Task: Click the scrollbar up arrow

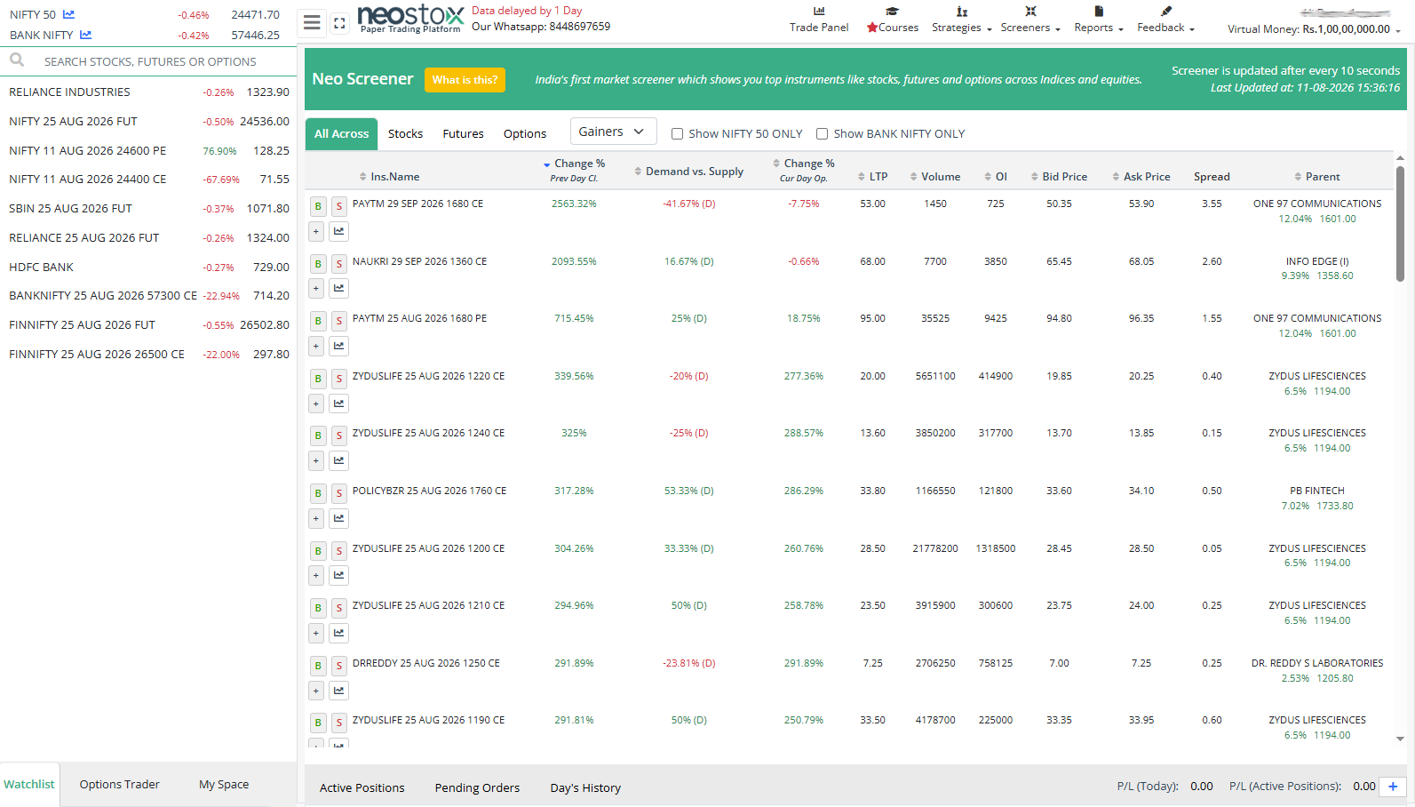Action: click(1400, 158)
